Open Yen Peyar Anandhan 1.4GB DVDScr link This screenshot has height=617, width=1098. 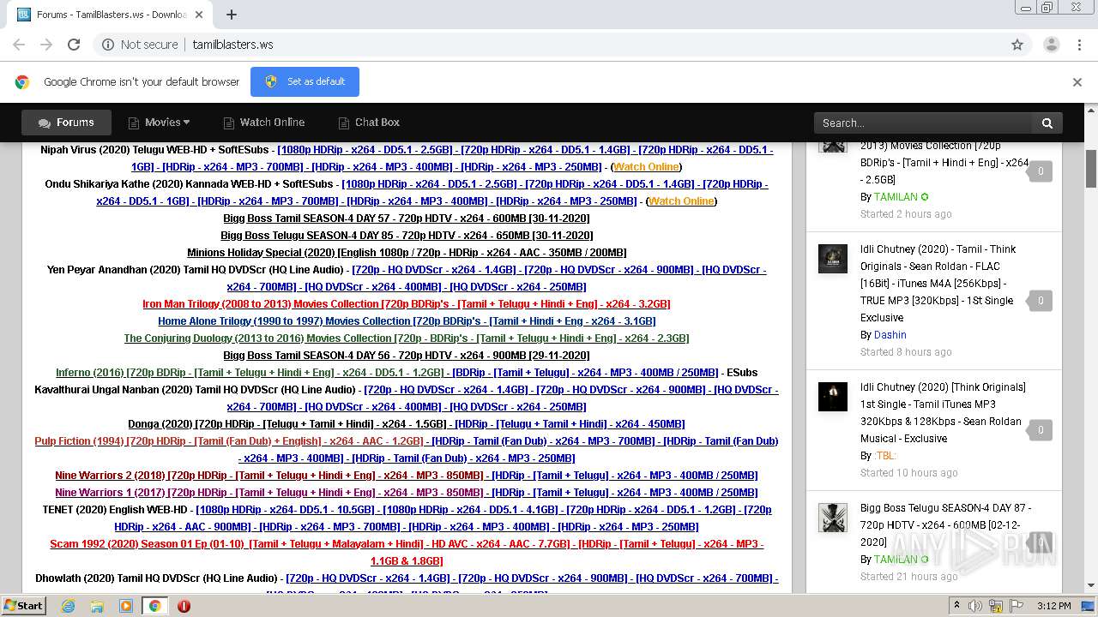(434, 270)
